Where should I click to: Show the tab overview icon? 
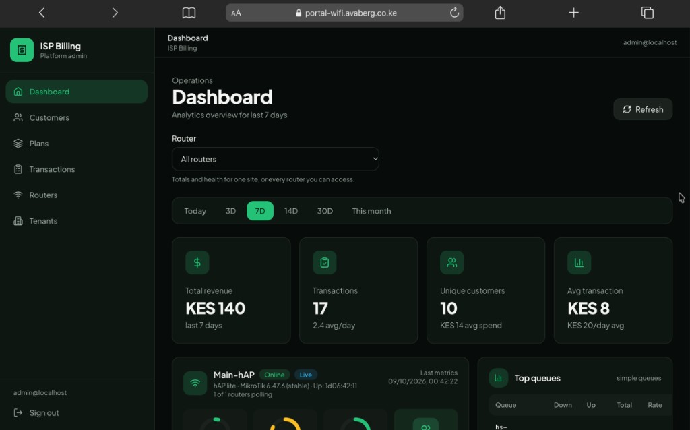click(x=648, y=13)
